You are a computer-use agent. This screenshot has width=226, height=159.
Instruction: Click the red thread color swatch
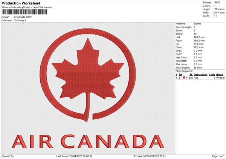click(184, 78)
